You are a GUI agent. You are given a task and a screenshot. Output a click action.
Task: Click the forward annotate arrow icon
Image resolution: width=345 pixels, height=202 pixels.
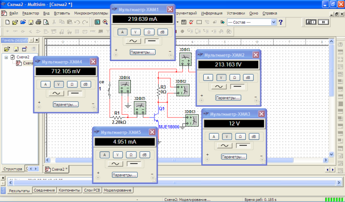(x=223, y=22)
